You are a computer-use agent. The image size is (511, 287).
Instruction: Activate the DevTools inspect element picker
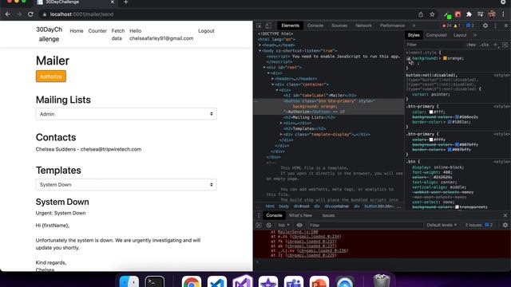click(x=259, y=26)
